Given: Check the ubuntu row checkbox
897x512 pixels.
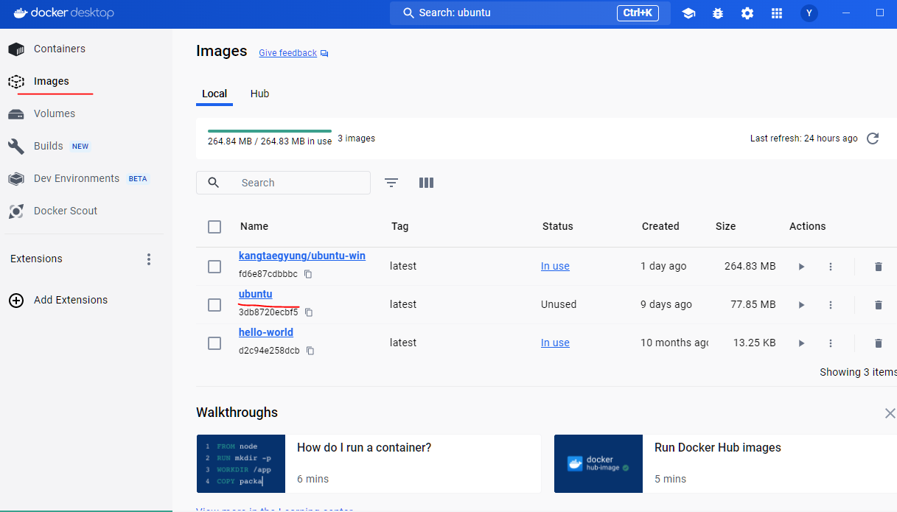Looking at the screenshot, I should click(x=214, y=305).
